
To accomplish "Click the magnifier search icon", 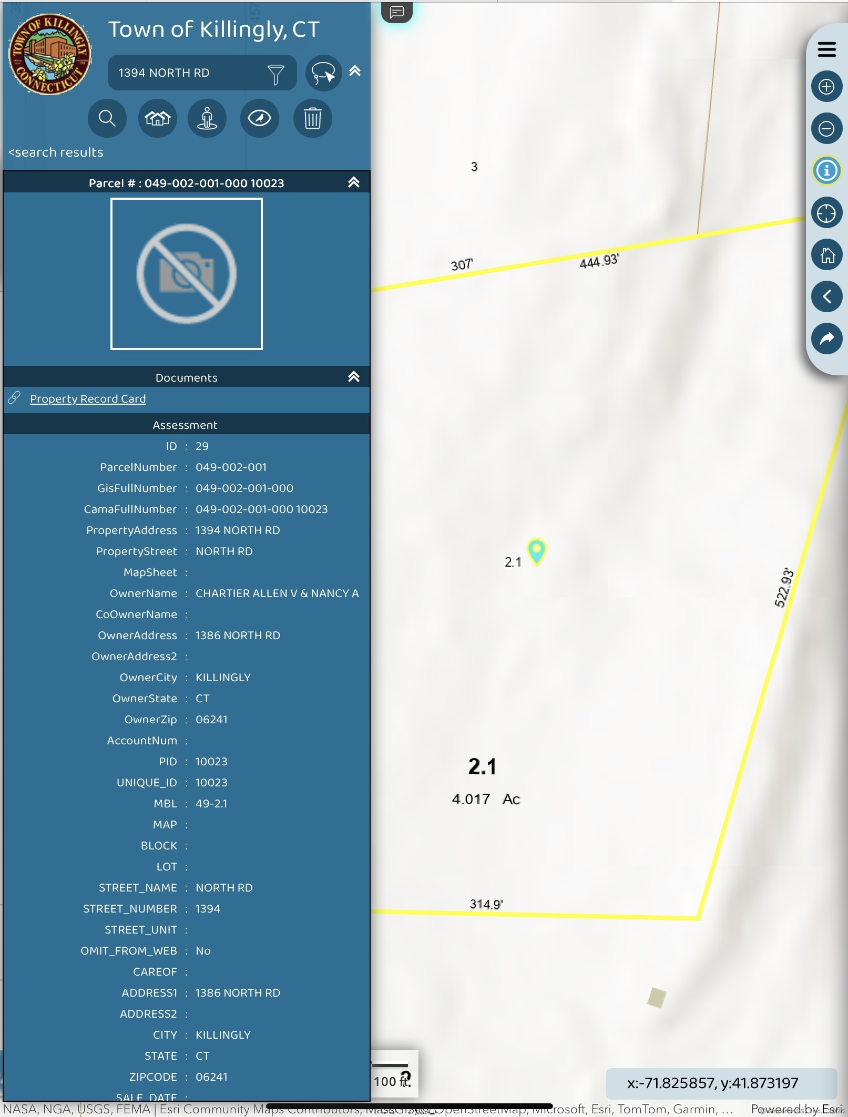I will coord(107,118).
